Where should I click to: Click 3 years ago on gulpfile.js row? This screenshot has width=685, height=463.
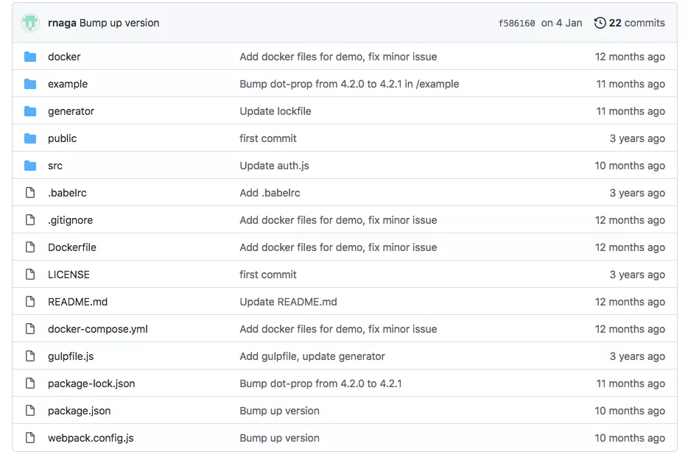637,356
